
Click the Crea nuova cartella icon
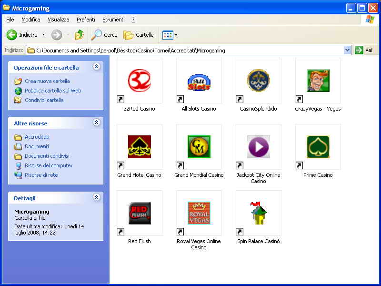(x=18, y=81)
